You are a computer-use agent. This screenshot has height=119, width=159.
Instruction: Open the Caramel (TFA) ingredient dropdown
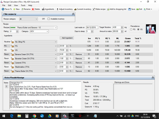[x=36, y=63]
